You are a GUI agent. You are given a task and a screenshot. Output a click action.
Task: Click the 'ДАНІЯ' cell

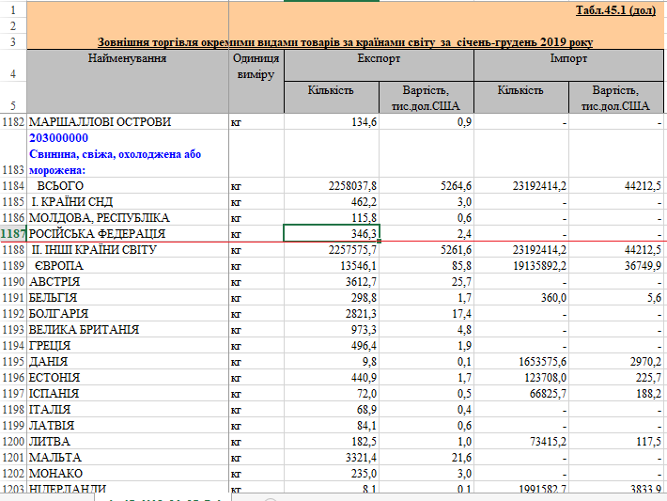[x=128, y=361]
